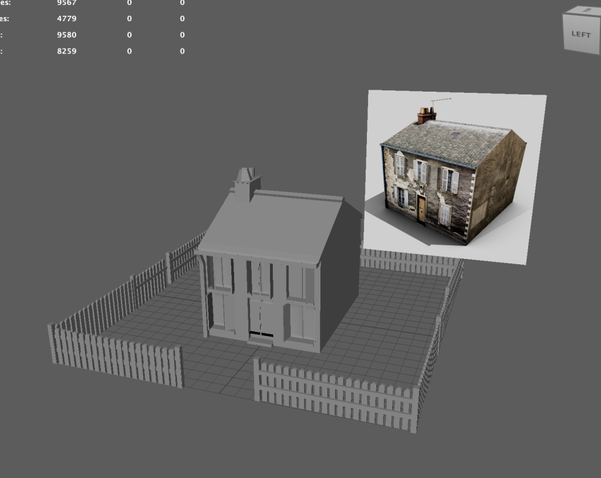Click the LEFT face of the ViewCube
601x478 pixels.
[x=580, y=34]
